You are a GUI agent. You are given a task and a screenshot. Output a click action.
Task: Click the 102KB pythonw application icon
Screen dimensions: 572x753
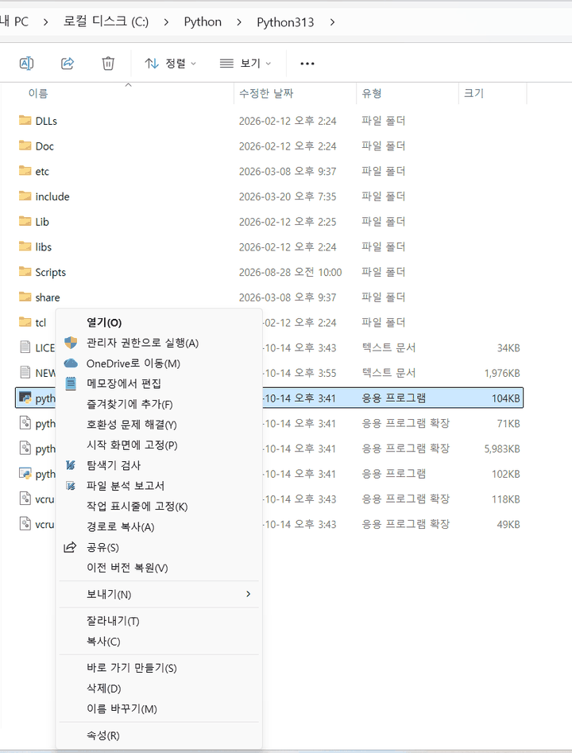click(25, 473)
